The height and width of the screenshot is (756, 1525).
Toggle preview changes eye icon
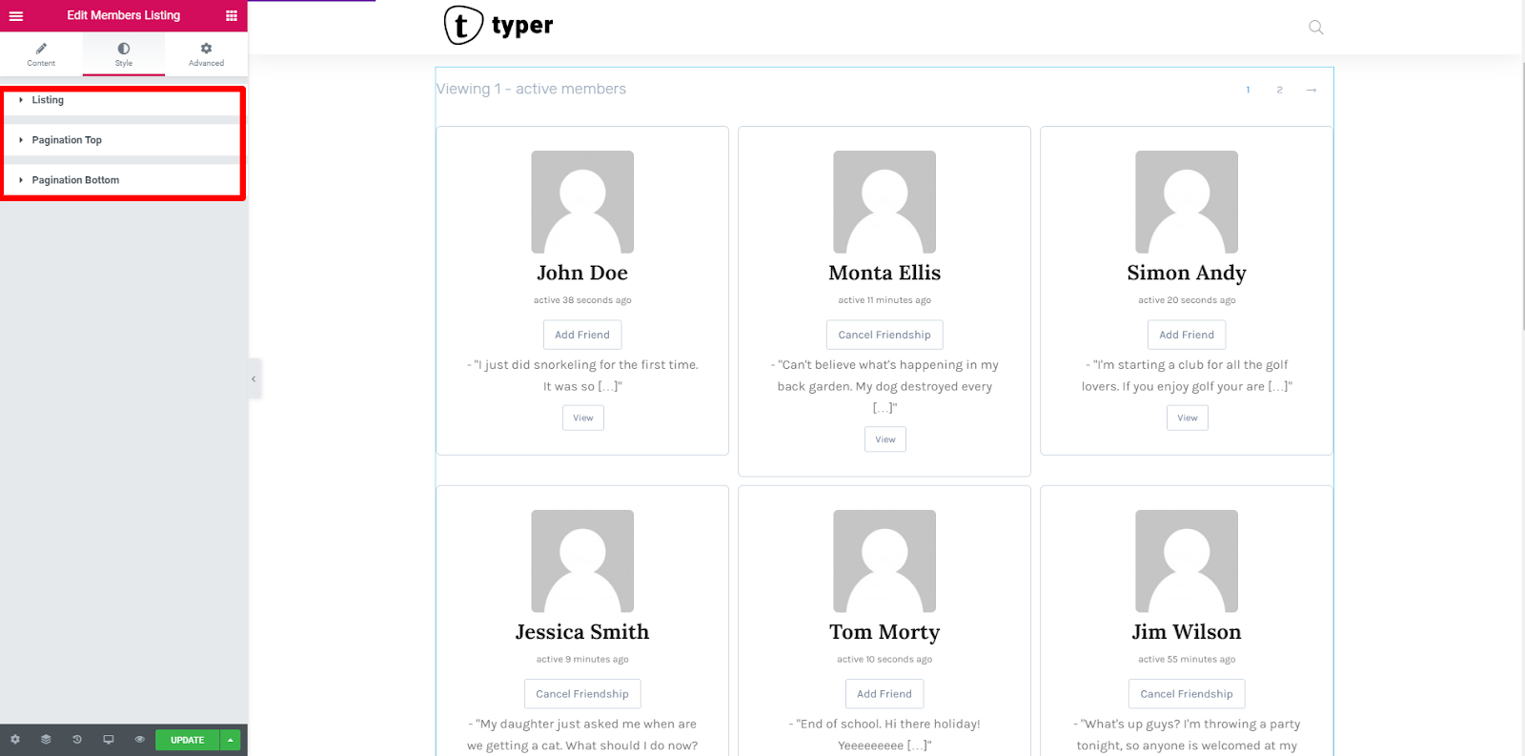tap(140, 740)
